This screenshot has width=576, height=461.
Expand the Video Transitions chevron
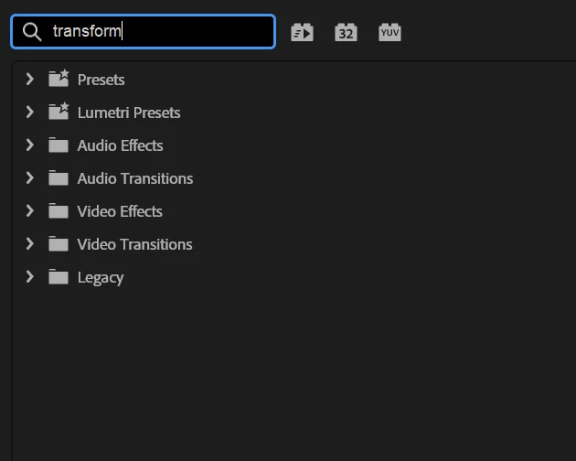coord(30,244)
